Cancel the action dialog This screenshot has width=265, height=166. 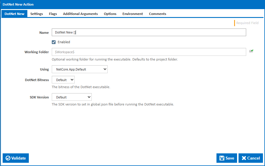click(x=251, y=158)
